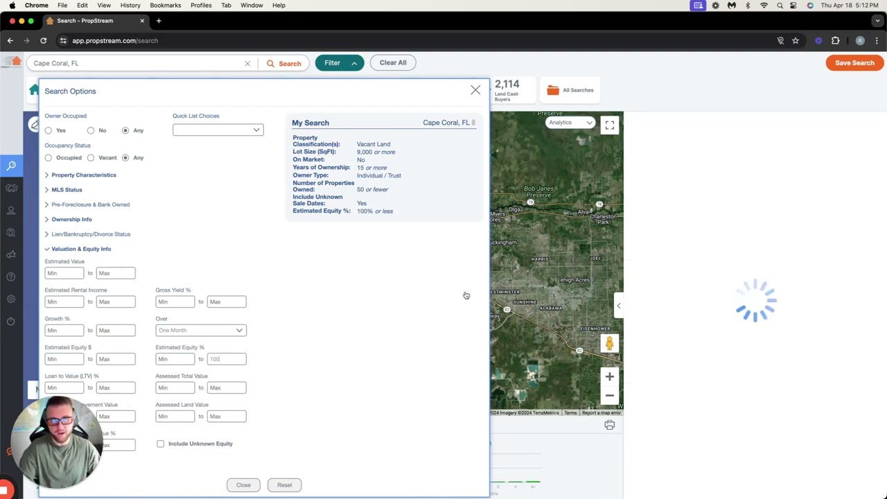Open the All Searches folder icon
The width and height of the screenshot is (887, 499).
(552, 90)
